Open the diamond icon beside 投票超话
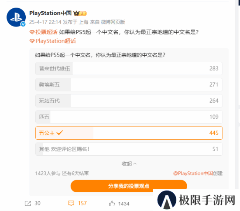The image size is (240, 211). coord(32,32)
